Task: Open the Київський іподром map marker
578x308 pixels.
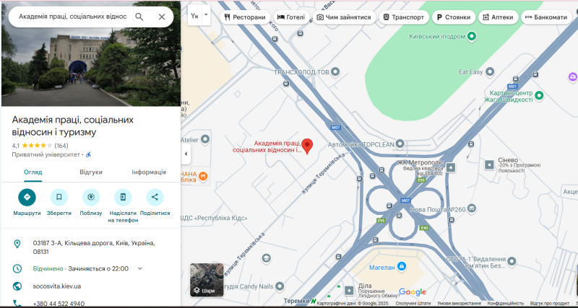Action: click(x=472, y=36)
